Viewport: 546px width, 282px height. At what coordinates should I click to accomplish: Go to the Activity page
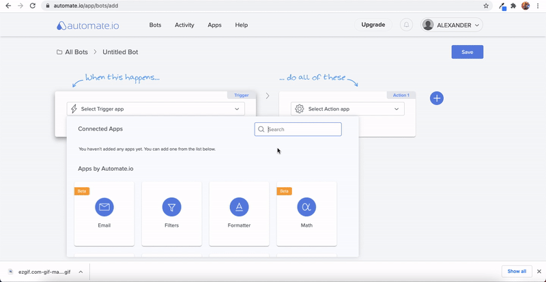(184, 25)
